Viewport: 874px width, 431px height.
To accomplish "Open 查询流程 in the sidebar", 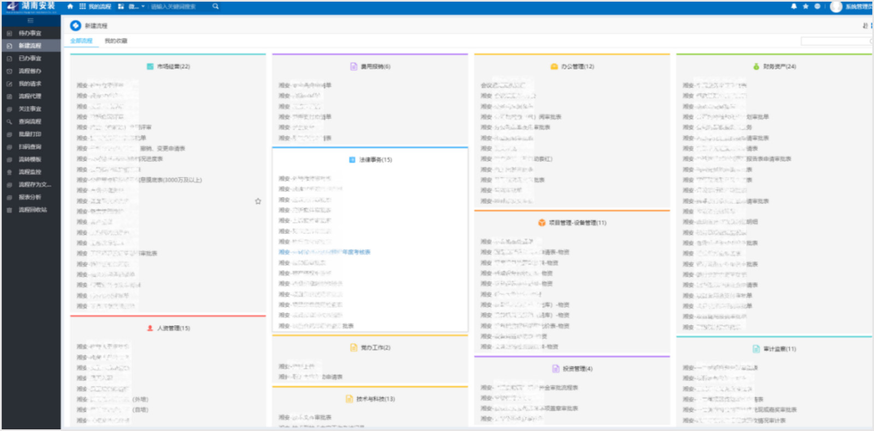I will pyautogui.click(x=30, y=121).
